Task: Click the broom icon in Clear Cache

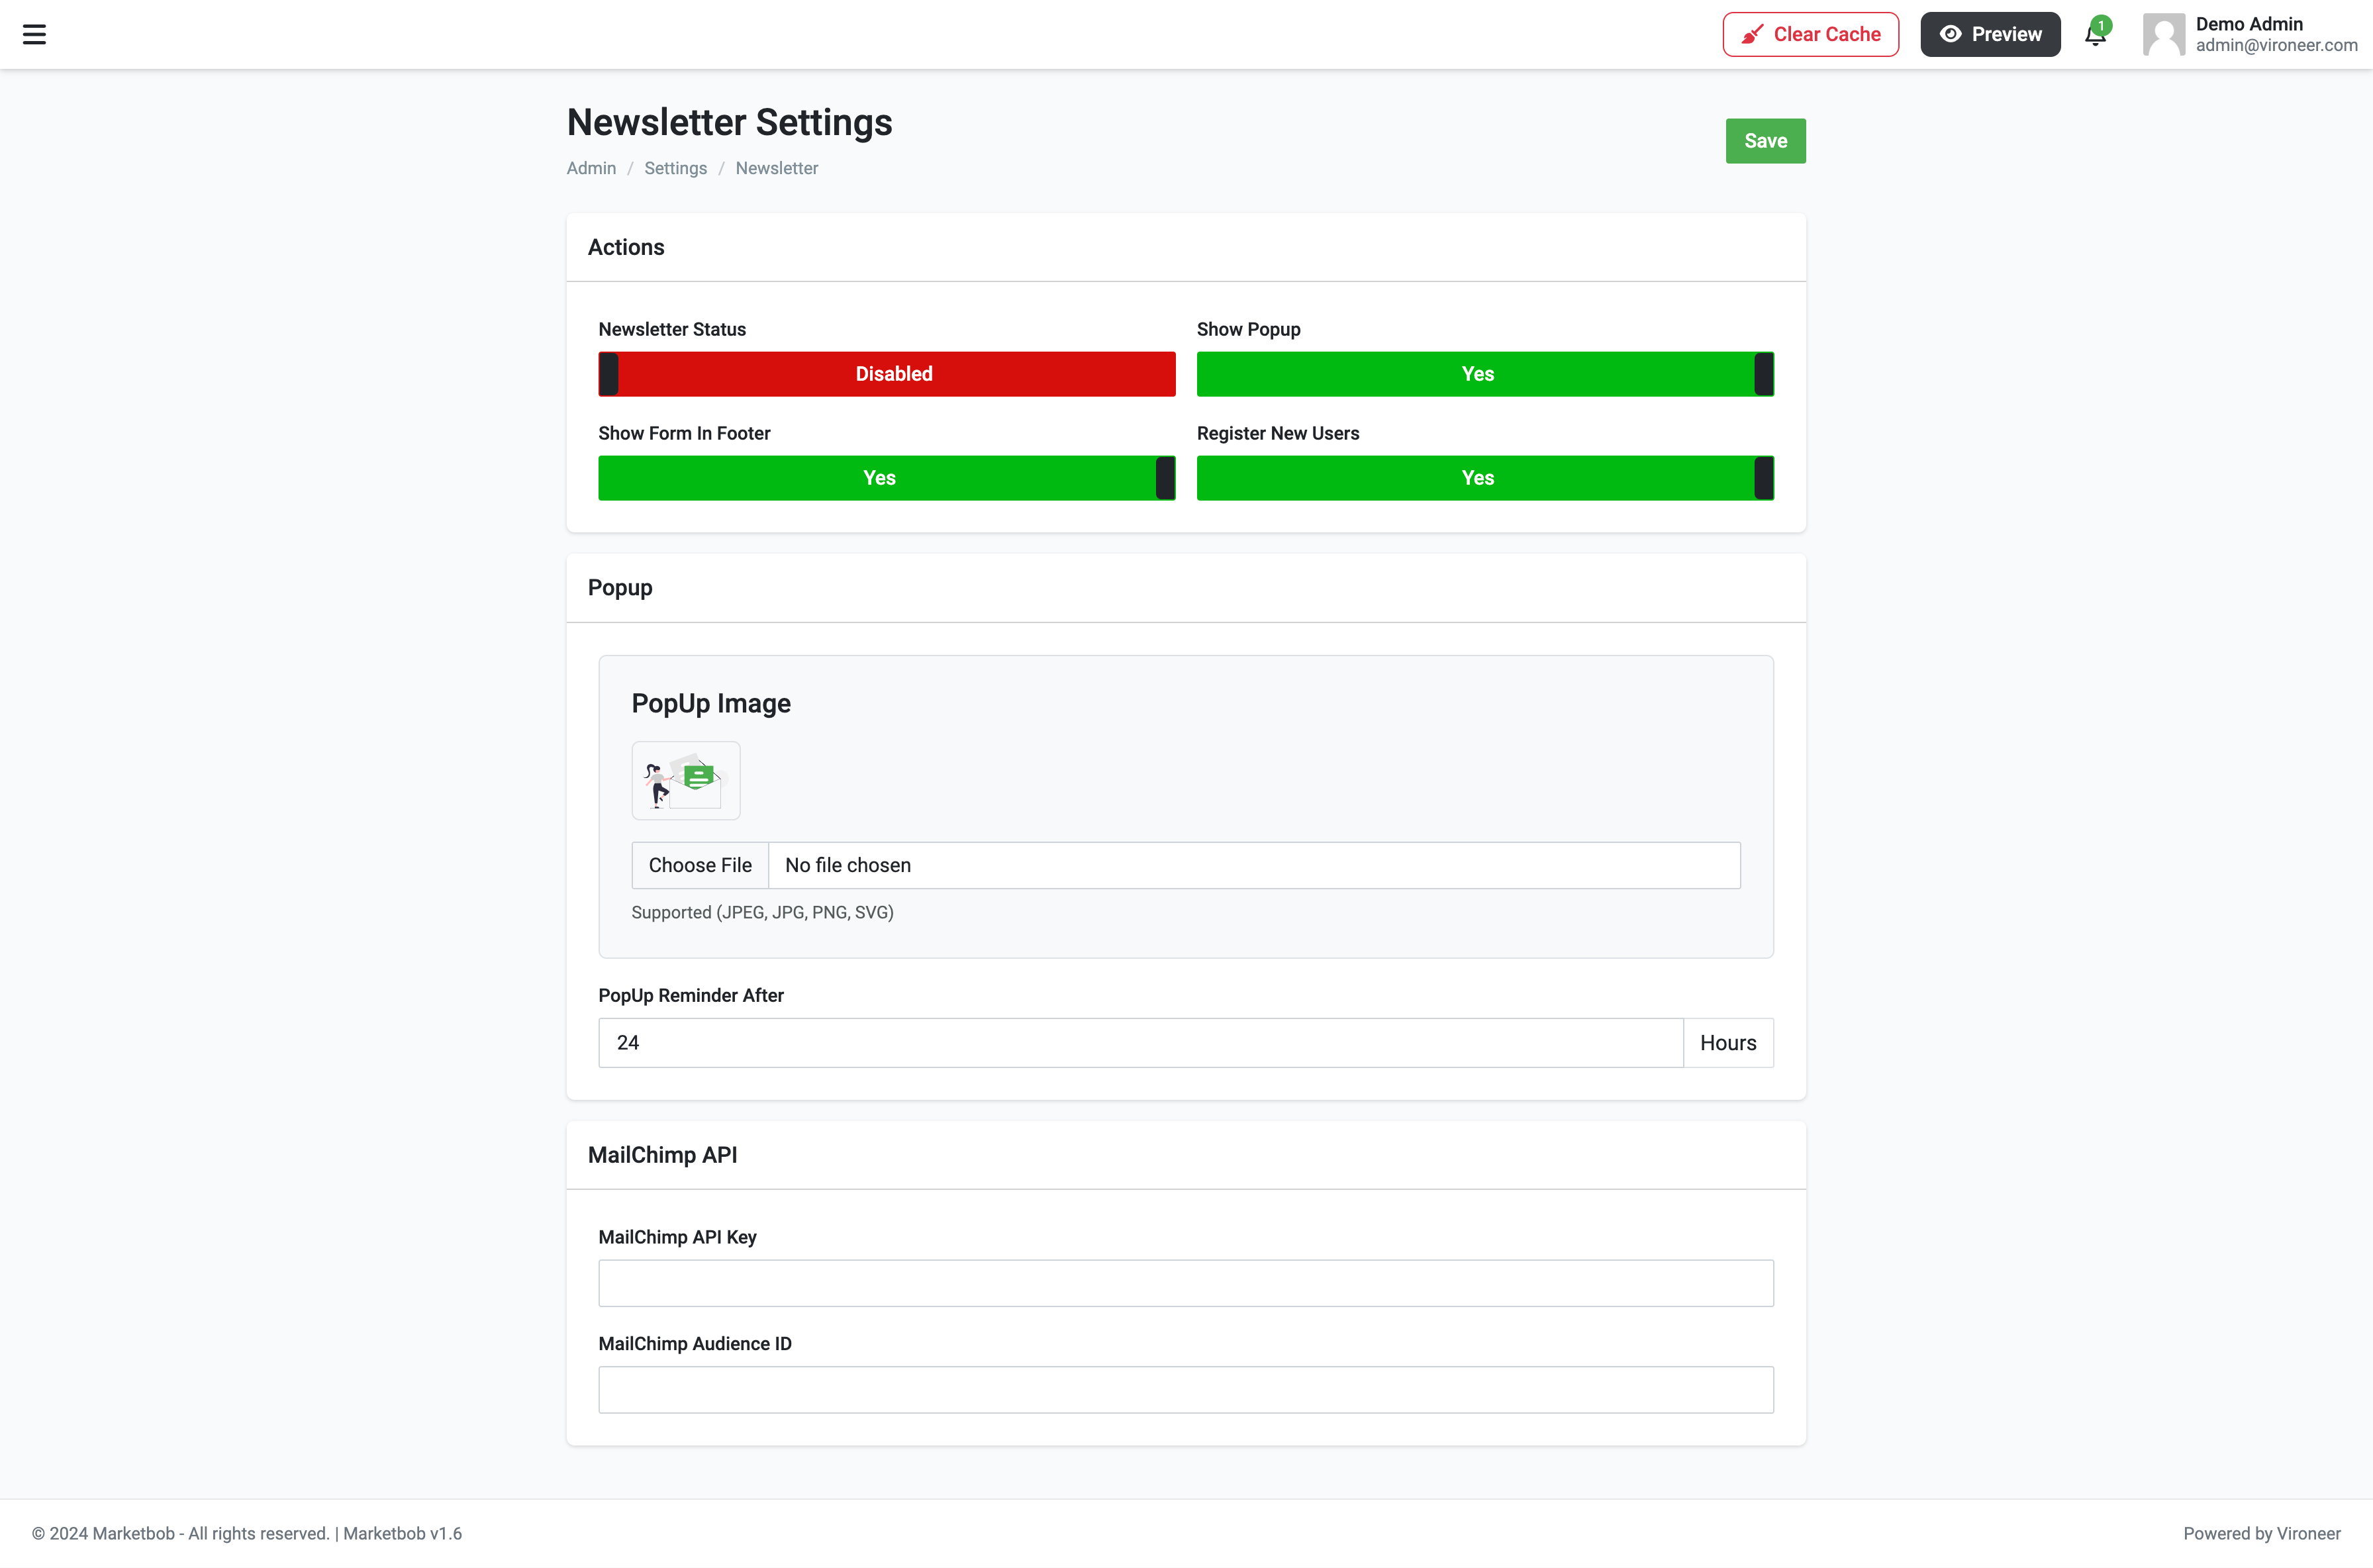Action: pos(1753,33)
